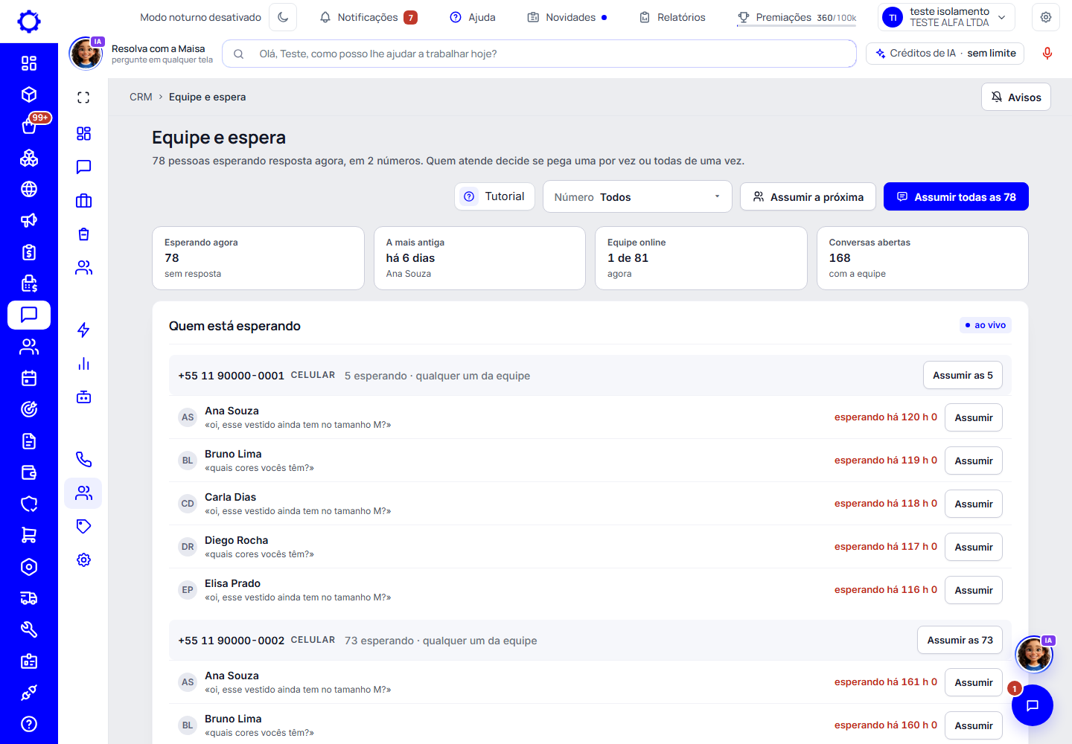The image size is (1072, 744).
Task: Open the cube icon in main sidebar
Action: point(29,94)
